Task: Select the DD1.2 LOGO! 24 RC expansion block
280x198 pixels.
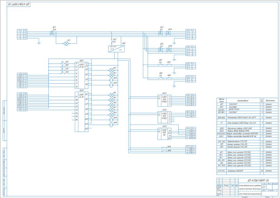Action: 82,112
